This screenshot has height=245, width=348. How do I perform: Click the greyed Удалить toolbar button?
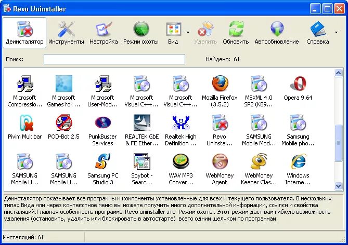coord(205,33)
